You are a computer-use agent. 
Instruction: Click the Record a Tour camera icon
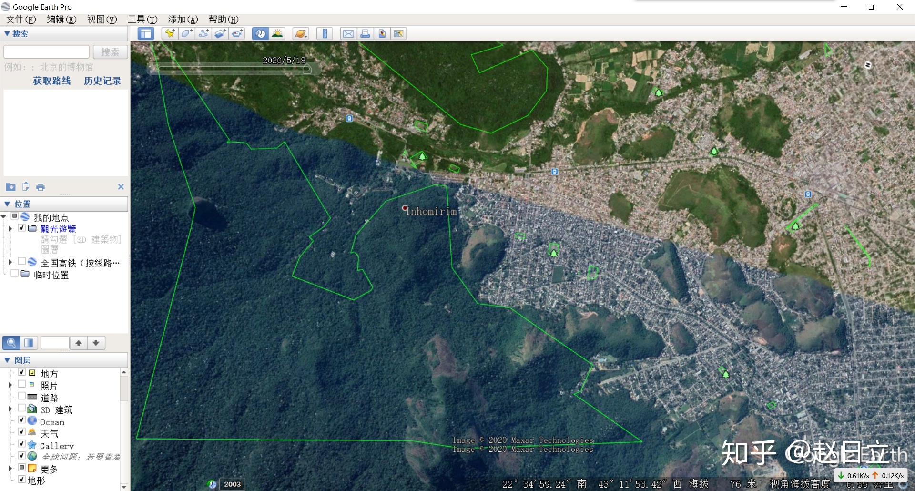(237, 33)
